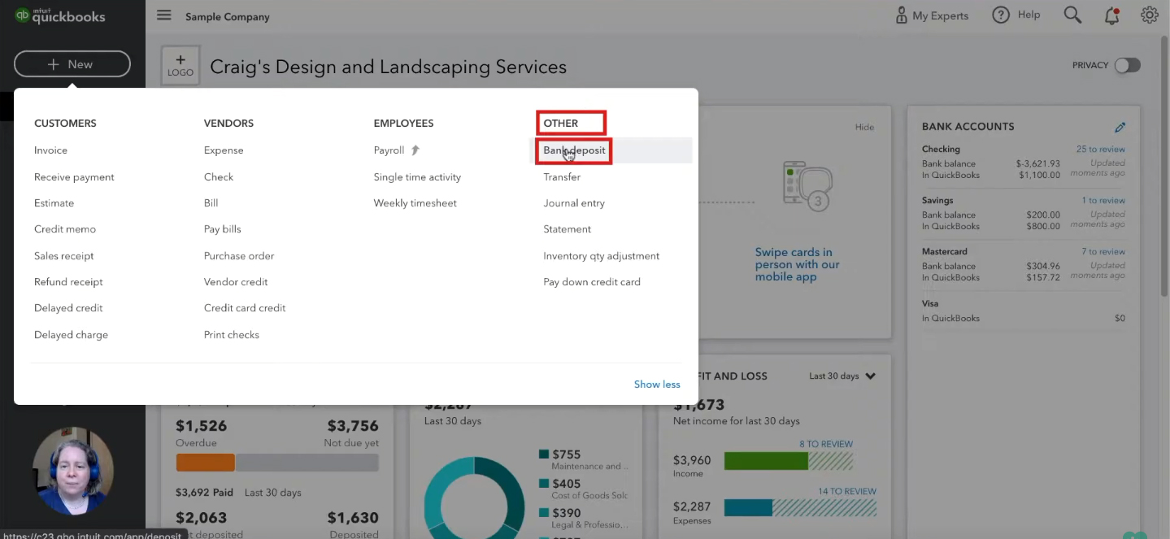Image resolution: width=1170 pixels, height=539 pixels.
Task: Click the page vertical scrollbar
Action: (1165, 167)
